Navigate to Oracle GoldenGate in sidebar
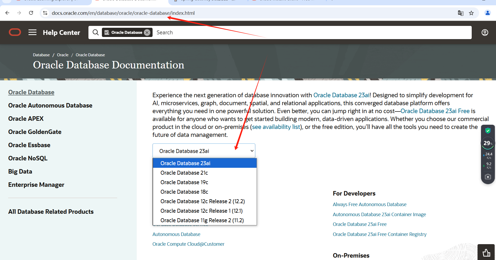Image resolution: width=496 pixels, height=260 pixels. (x=35, y=132)
